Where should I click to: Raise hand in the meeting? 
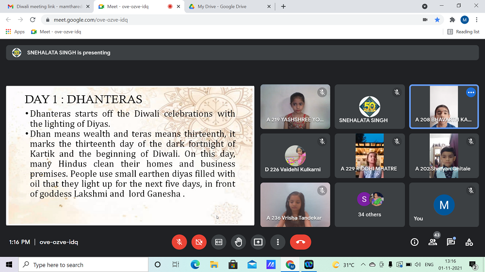click(238, 242)
